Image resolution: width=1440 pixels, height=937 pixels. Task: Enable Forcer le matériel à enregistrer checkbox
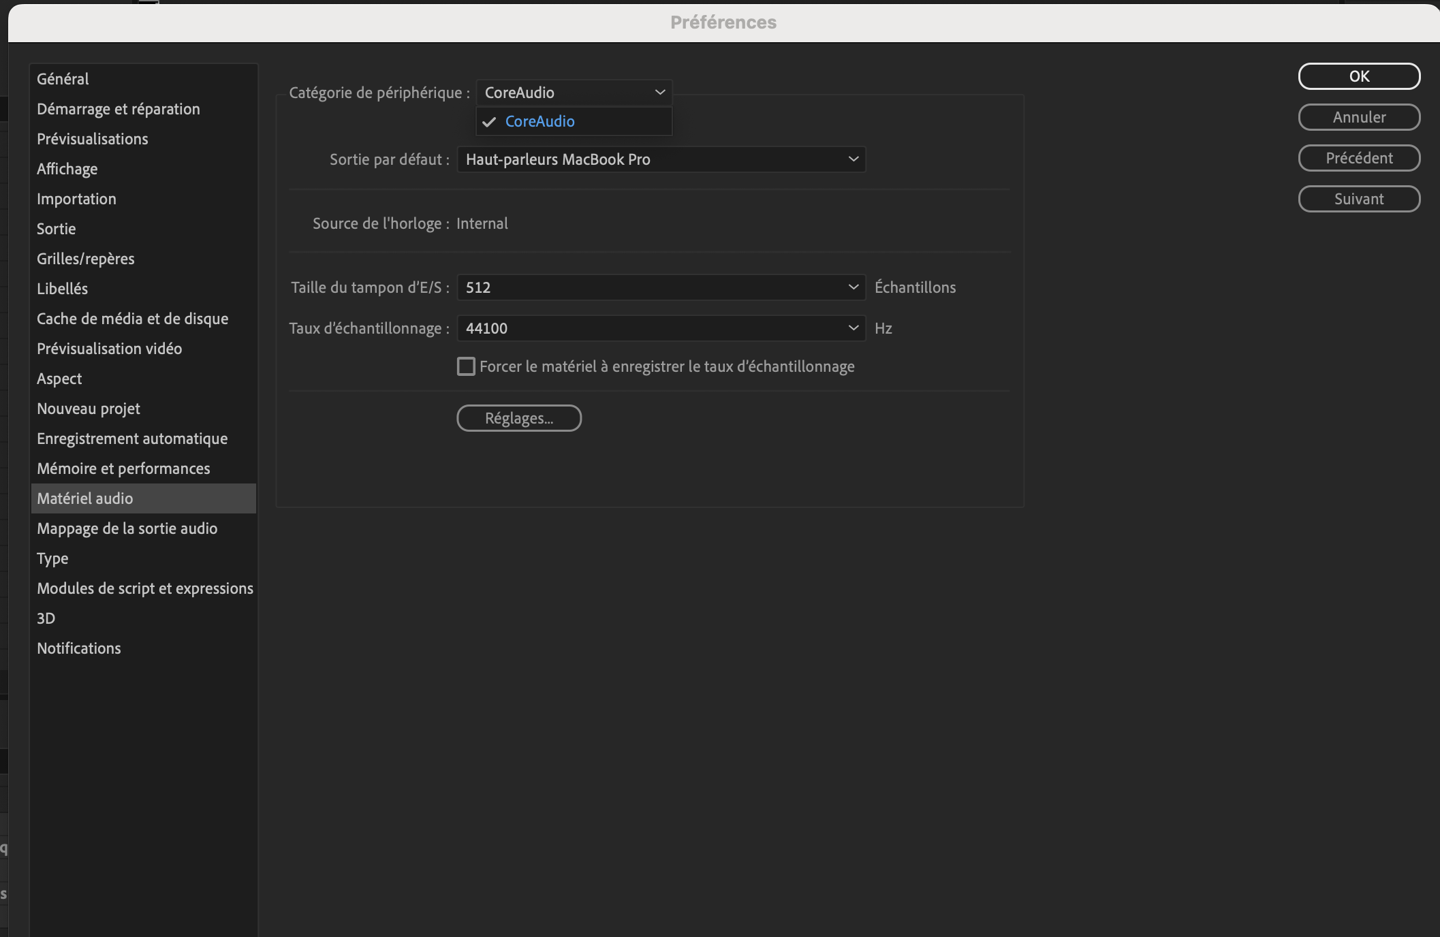point(466,366)
